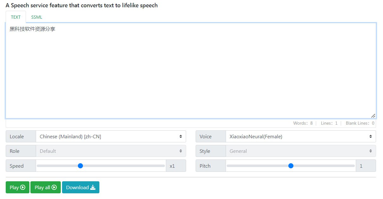Click the Play button's circular play icon
Image resolution: width=383 pixels, height=199 pixels.
click(x=23, y=187)
